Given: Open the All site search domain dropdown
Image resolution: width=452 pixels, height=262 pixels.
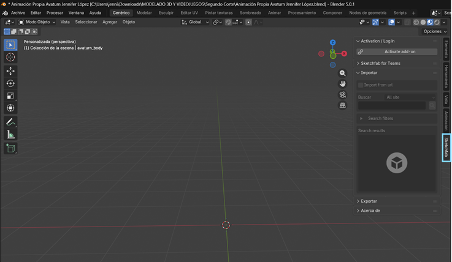Looking at the screenshot, I should click(410, 97).
